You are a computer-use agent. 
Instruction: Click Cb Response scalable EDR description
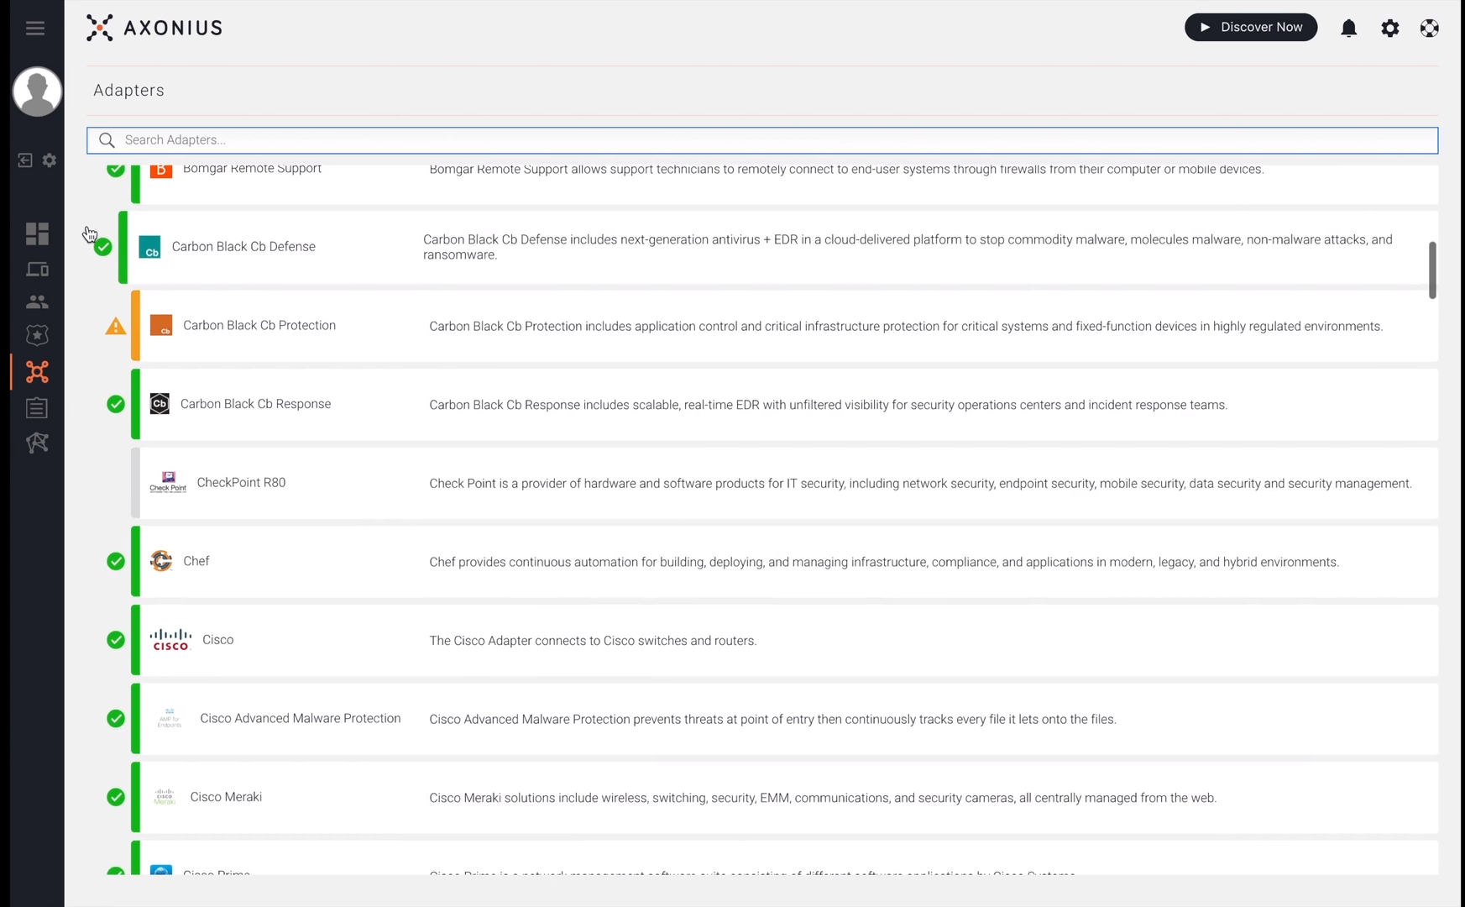(828, 405)
